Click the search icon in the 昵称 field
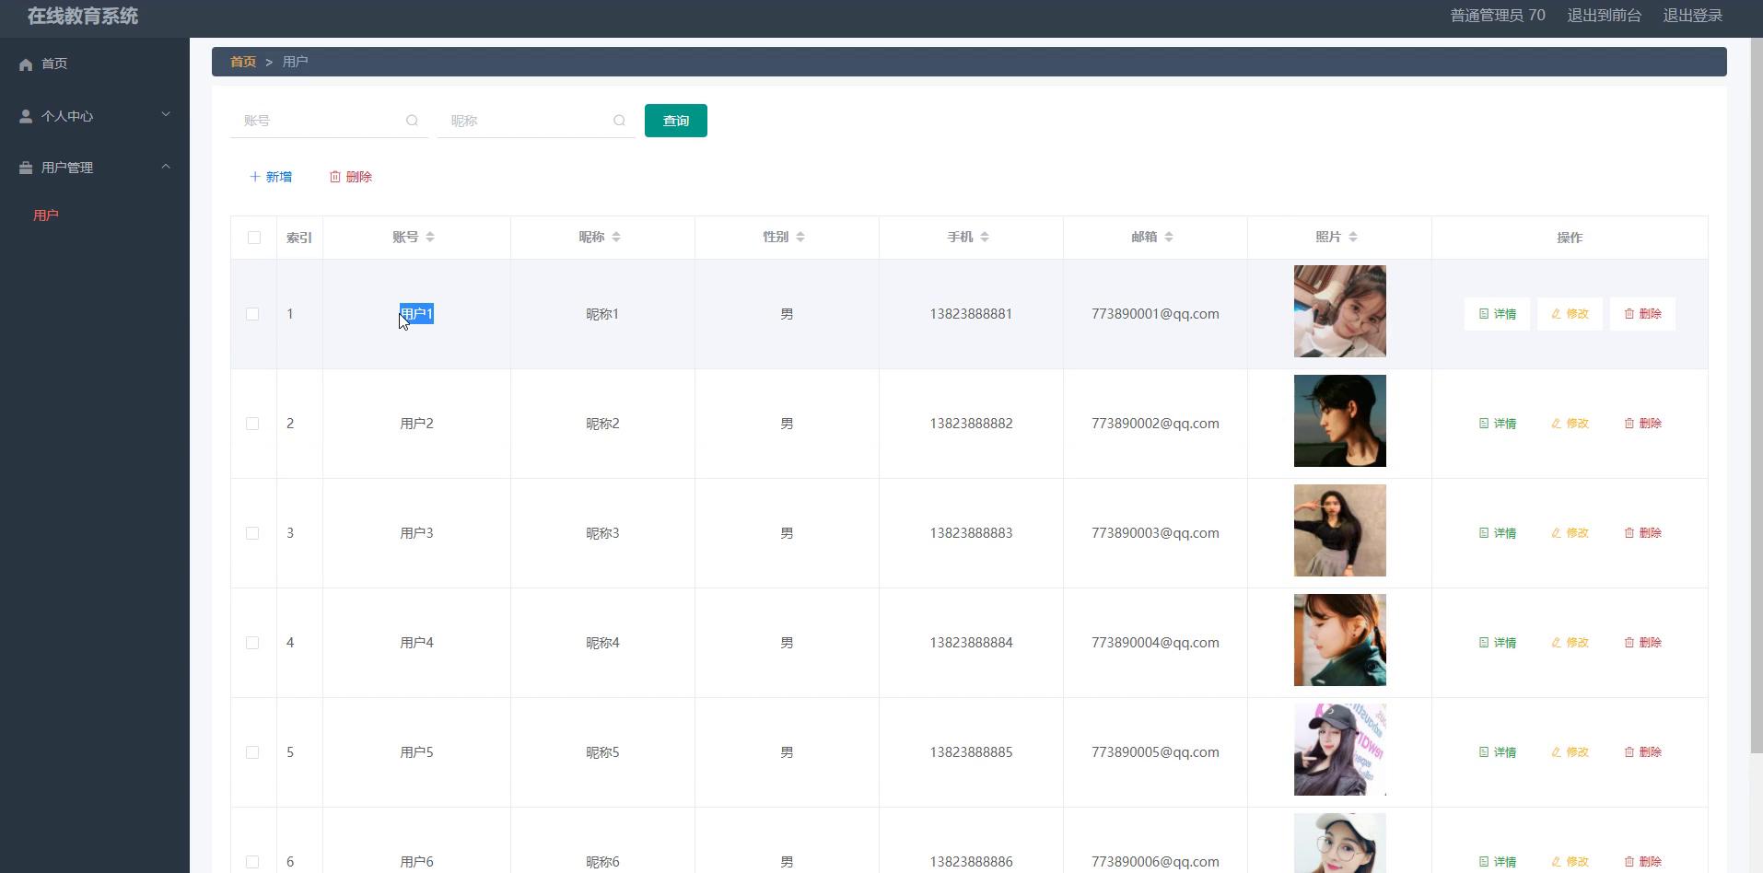 tap(619, 121)
